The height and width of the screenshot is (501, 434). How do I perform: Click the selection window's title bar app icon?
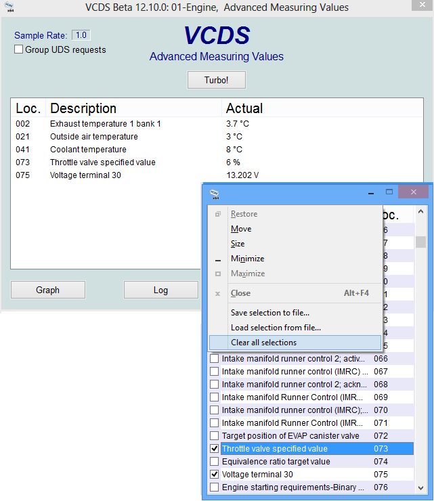point(214,194)
